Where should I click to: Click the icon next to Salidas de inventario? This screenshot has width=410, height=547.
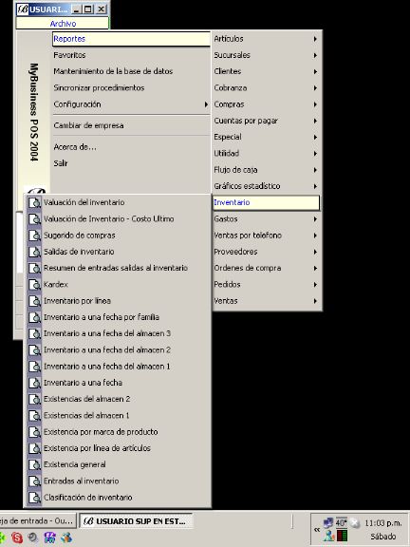pyautogui.click(x=34, y=252)
